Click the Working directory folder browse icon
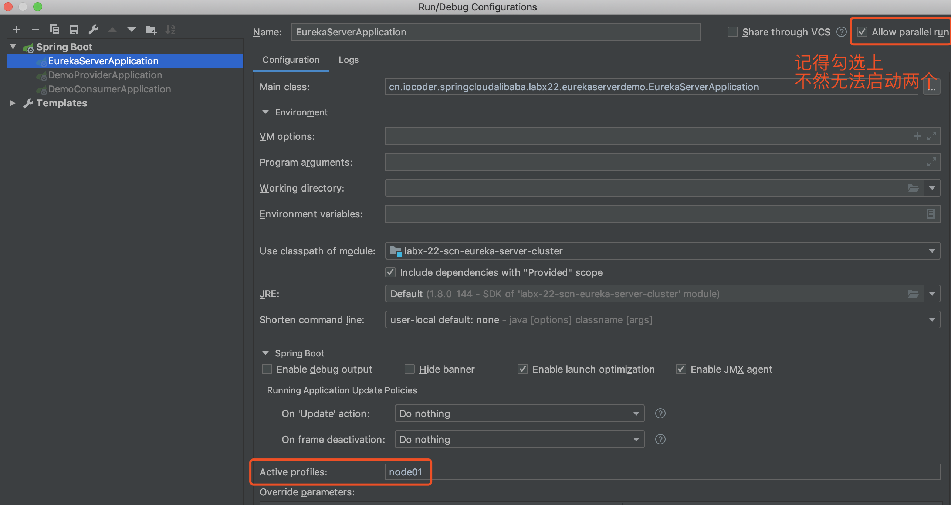The width and height of the screenshot is (951, 505). click(913, 188)
